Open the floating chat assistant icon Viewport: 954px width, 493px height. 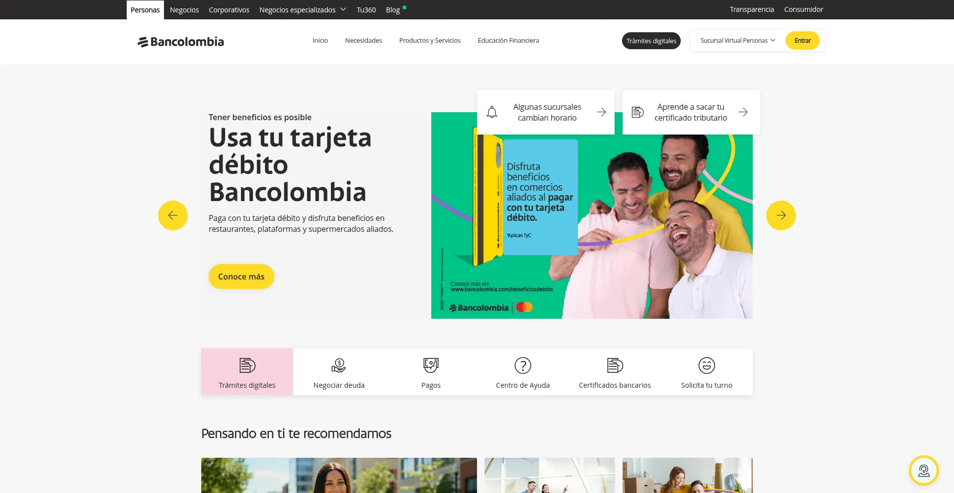coord(924,470)
